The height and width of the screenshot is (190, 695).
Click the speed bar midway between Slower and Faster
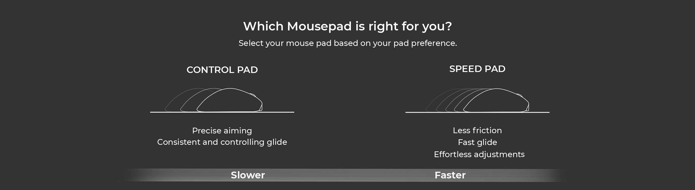[x=349, y=175]
